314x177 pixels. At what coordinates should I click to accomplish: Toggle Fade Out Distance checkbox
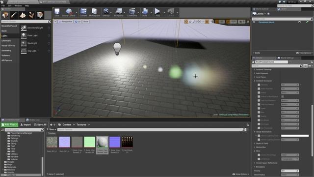coord(259,100)
